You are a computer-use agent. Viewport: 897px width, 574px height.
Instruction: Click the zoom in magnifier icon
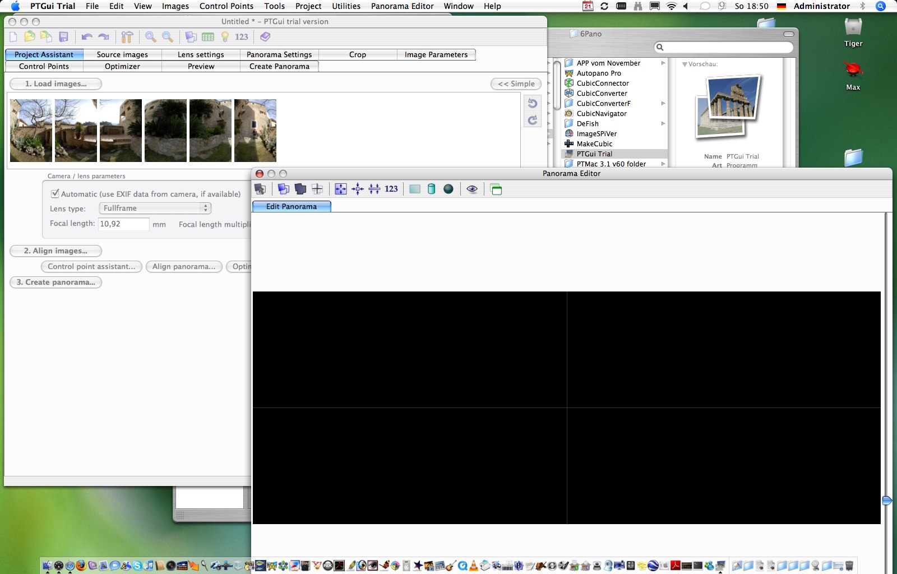150,37
